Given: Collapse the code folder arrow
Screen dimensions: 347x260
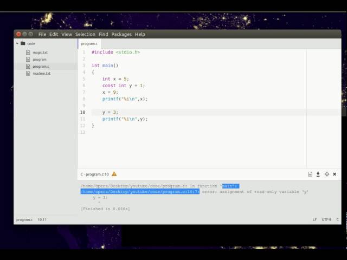Looking at the screenshot, I should pyautogui.click(x=17, y=43).
